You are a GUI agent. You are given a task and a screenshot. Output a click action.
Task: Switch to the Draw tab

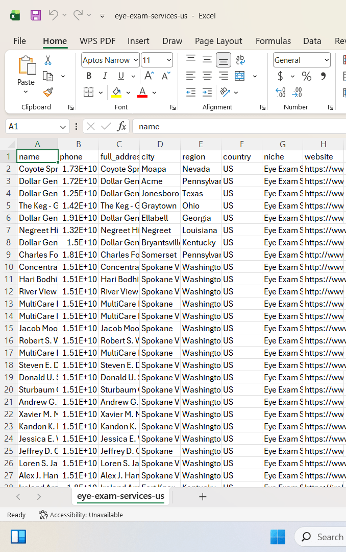point(172,41)
